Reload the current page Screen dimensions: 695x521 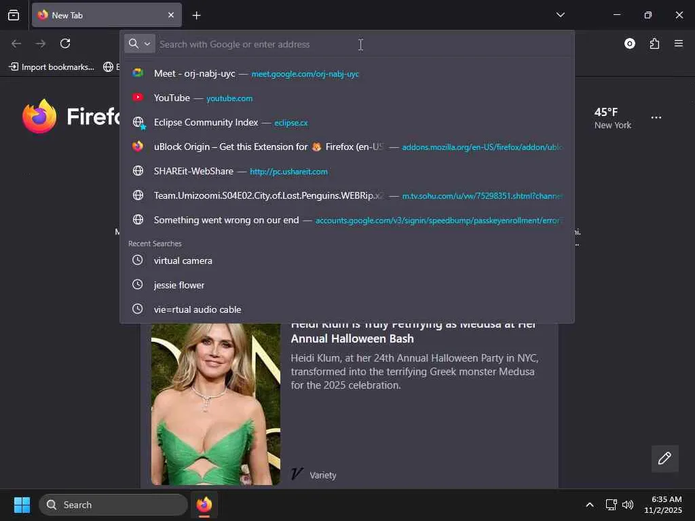tap(65, 43)
